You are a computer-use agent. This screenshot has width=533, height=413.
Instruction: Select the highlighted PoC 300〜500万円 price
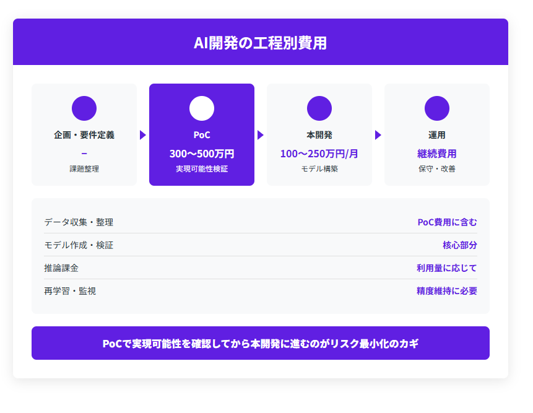coord(202,154)
